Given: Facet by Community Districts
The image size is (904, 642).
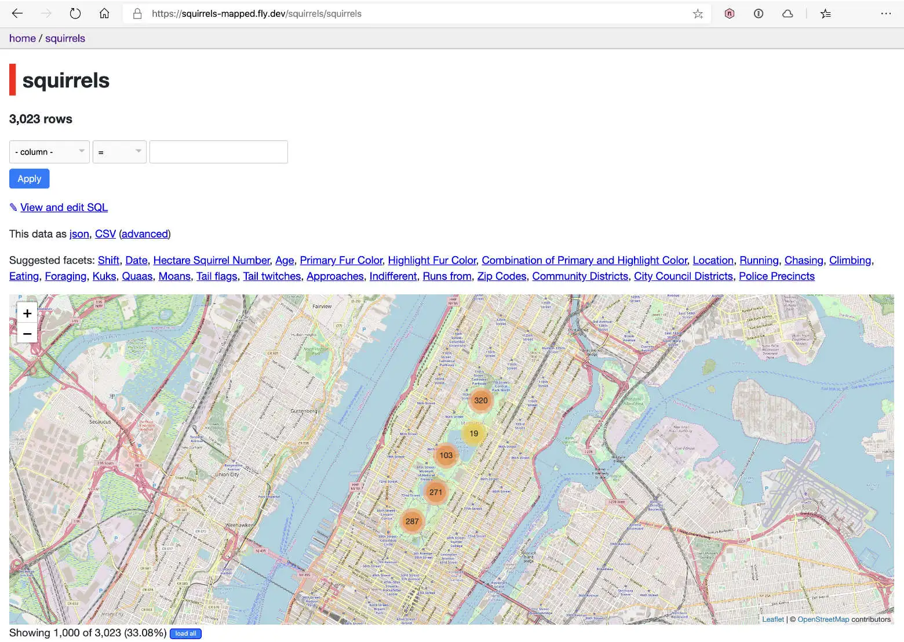Looking at the screenshot, I should coord(580,276).
